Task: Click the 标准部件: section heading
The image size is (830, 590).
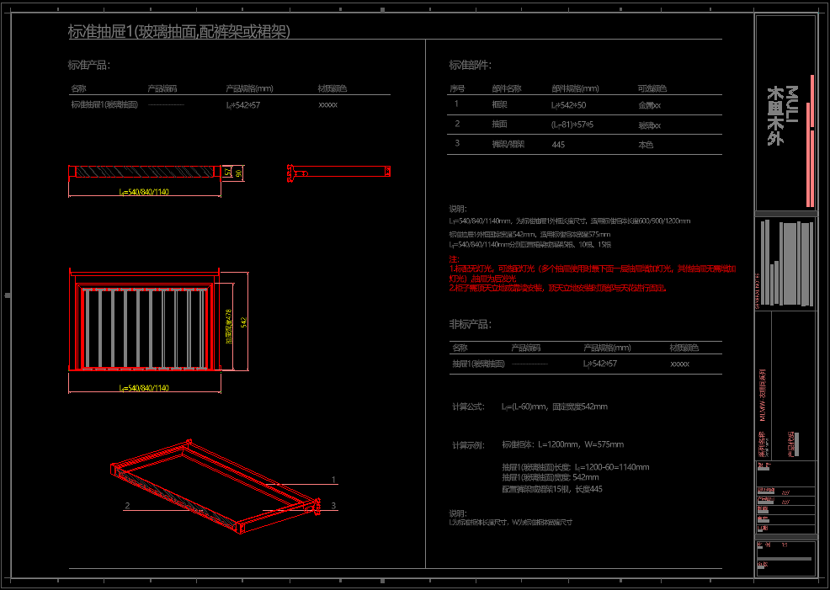Action: coord(470,65)
